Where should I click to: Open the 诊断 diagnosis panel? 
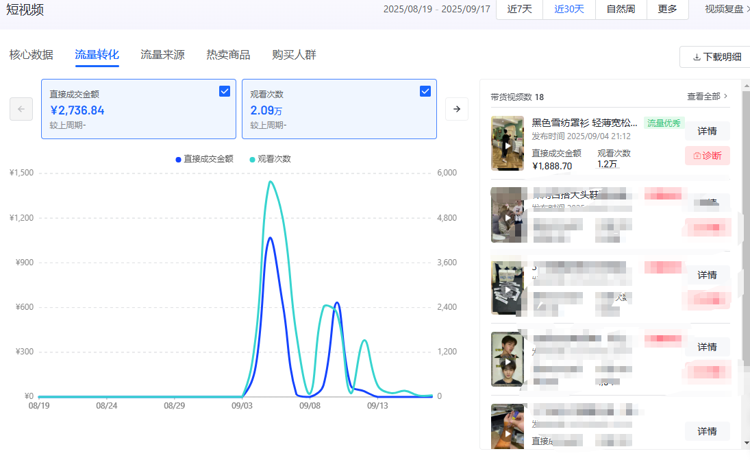click(707, 156)
